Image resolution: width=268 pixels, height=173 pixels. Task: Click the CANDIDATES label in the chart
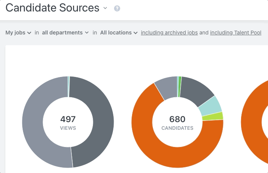pyautogui.click(x=177, y=128)
